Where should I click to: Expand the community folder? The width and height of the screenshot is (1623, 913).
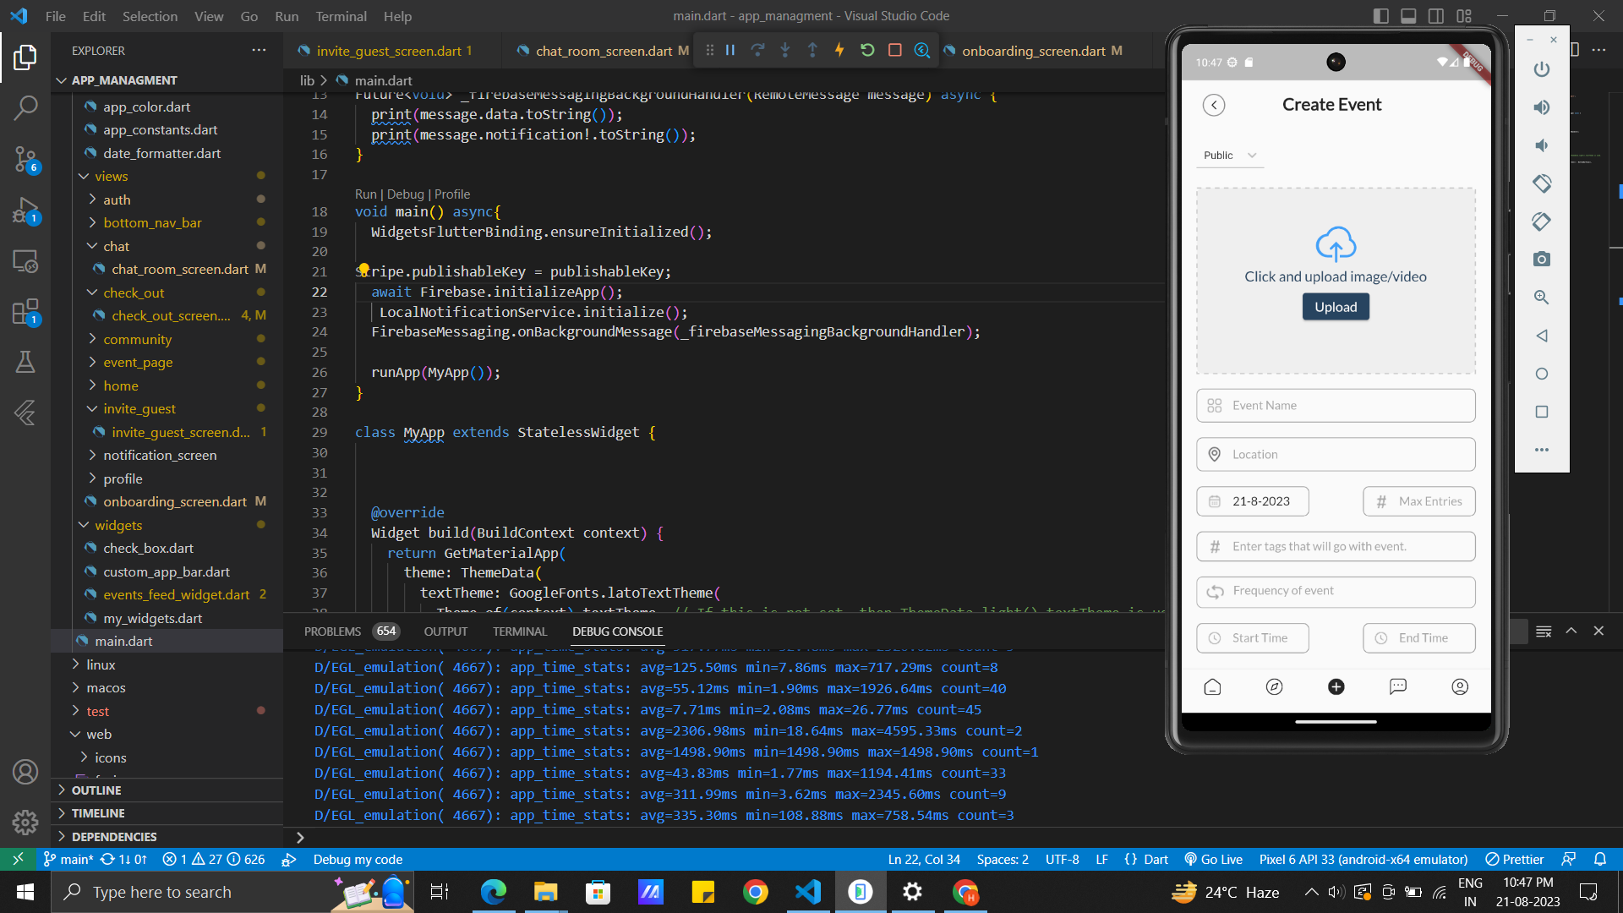pyautogui.click(x=139, y=339)
